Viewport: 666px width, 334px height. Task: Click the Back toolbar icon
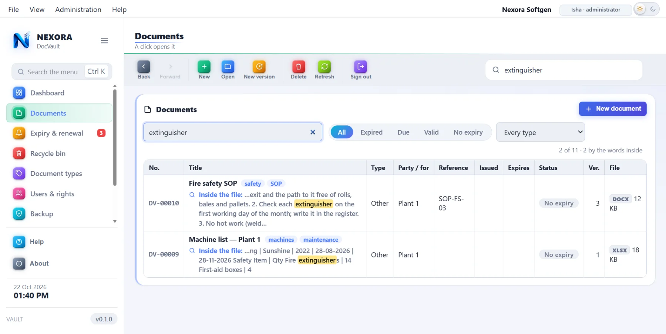(x=144, y=67)
